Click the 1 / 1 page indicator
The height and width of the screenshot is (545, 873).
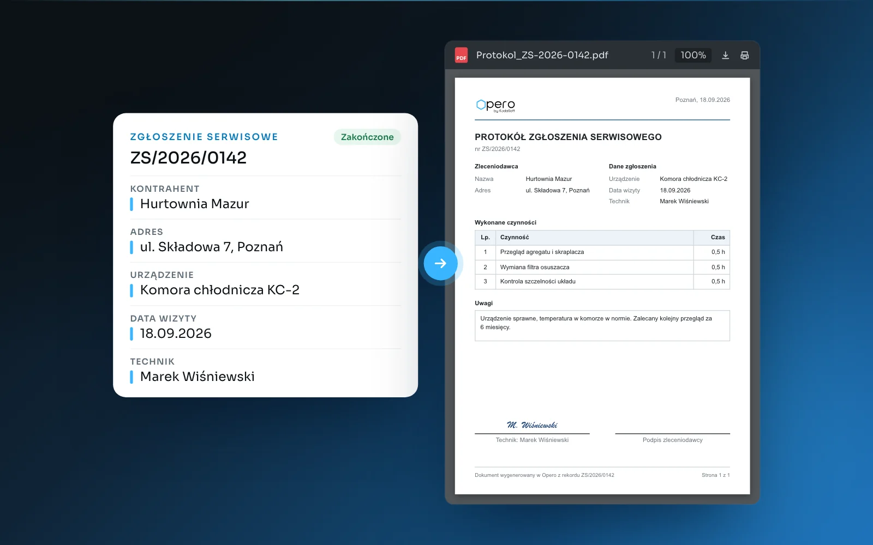659,55
